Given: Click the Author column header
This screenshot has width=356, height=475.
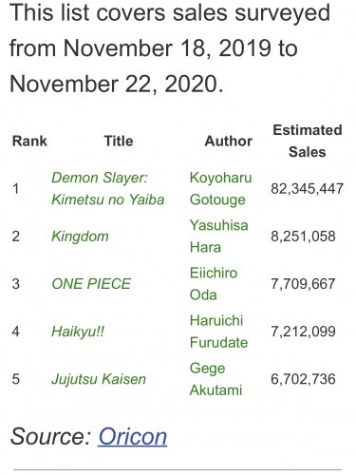Looking at the screenshot, I should tap(229, 141).
